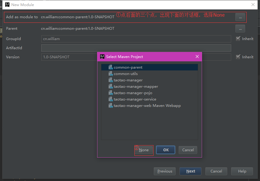This screenshot has height=181, width=260.
Task: Focus the Version text field
Action: pos(69,57)
